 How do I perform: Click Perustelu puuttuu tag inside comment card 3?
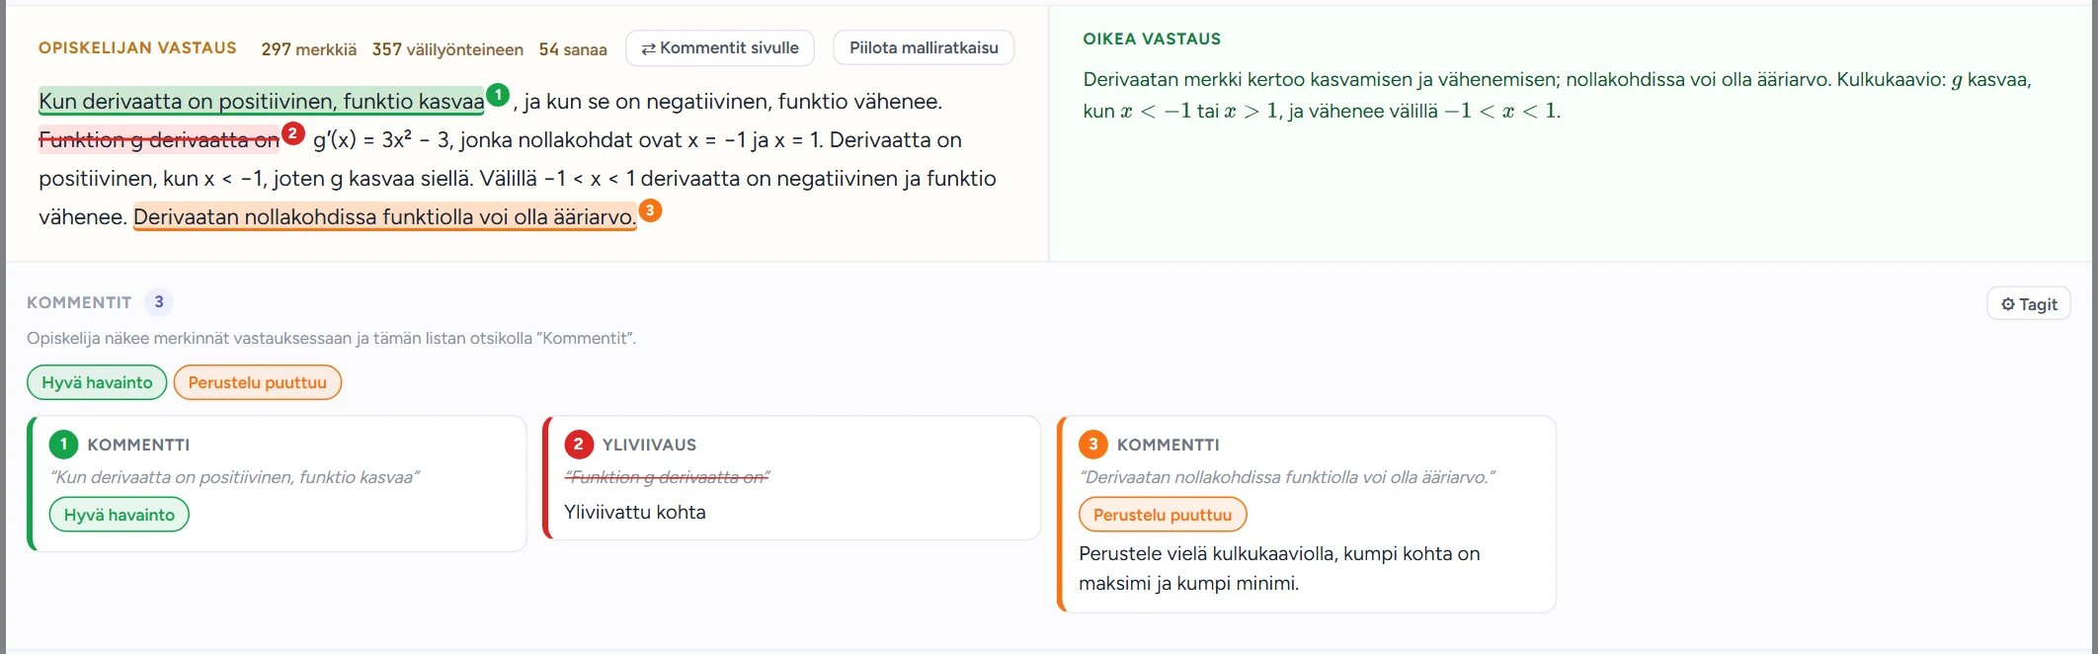[x=1163, y=515]
